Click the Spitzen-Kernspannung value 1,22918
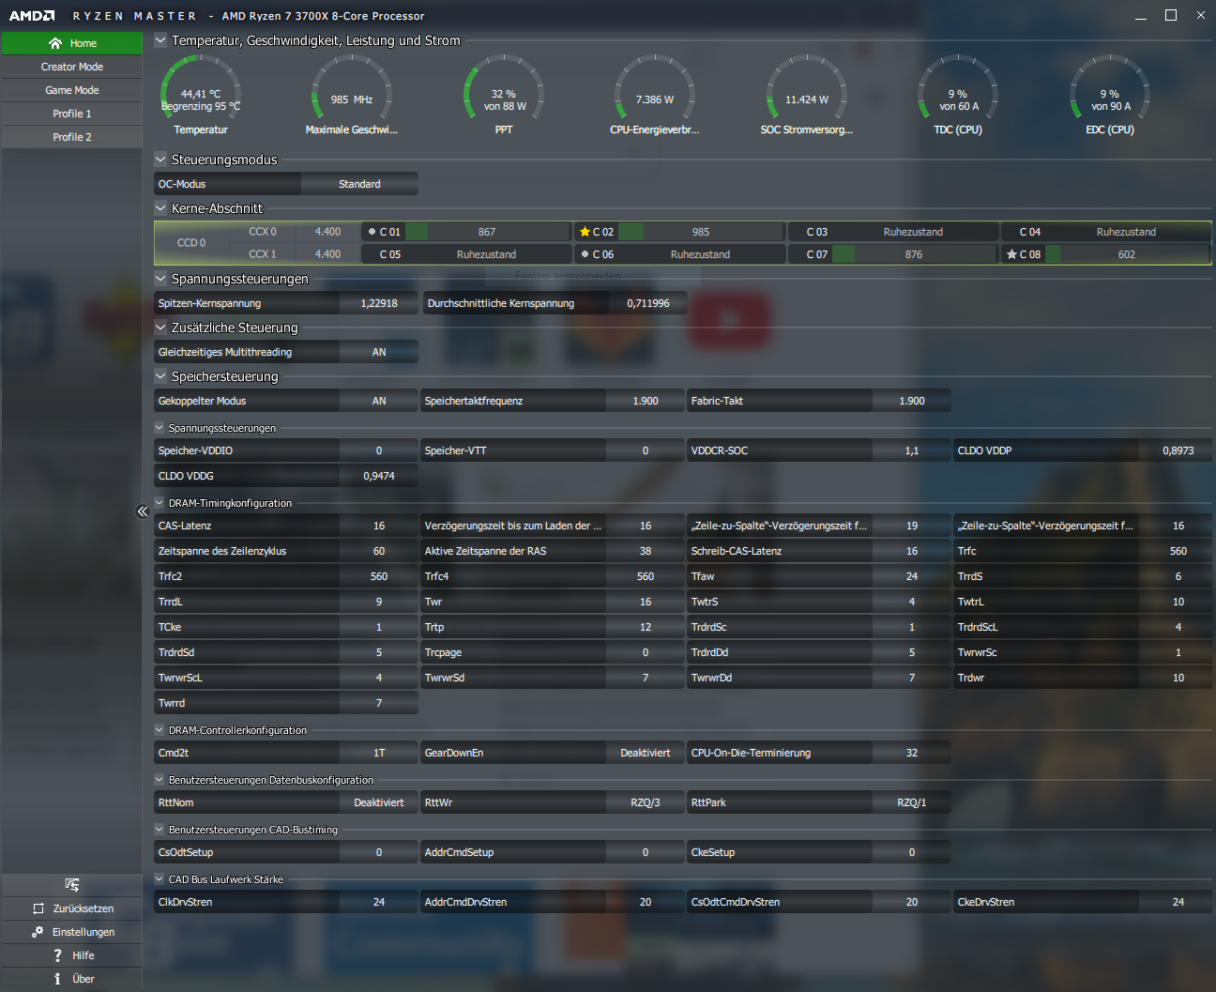 point(379,303)
